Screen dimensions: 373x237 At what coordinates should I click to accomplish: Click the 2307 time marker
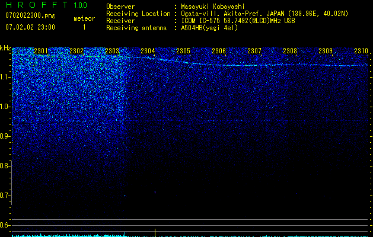[254, 51]
